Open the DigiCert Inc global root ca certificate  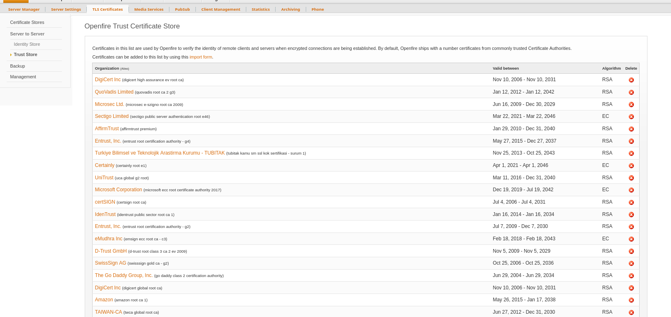click(108, 288)
